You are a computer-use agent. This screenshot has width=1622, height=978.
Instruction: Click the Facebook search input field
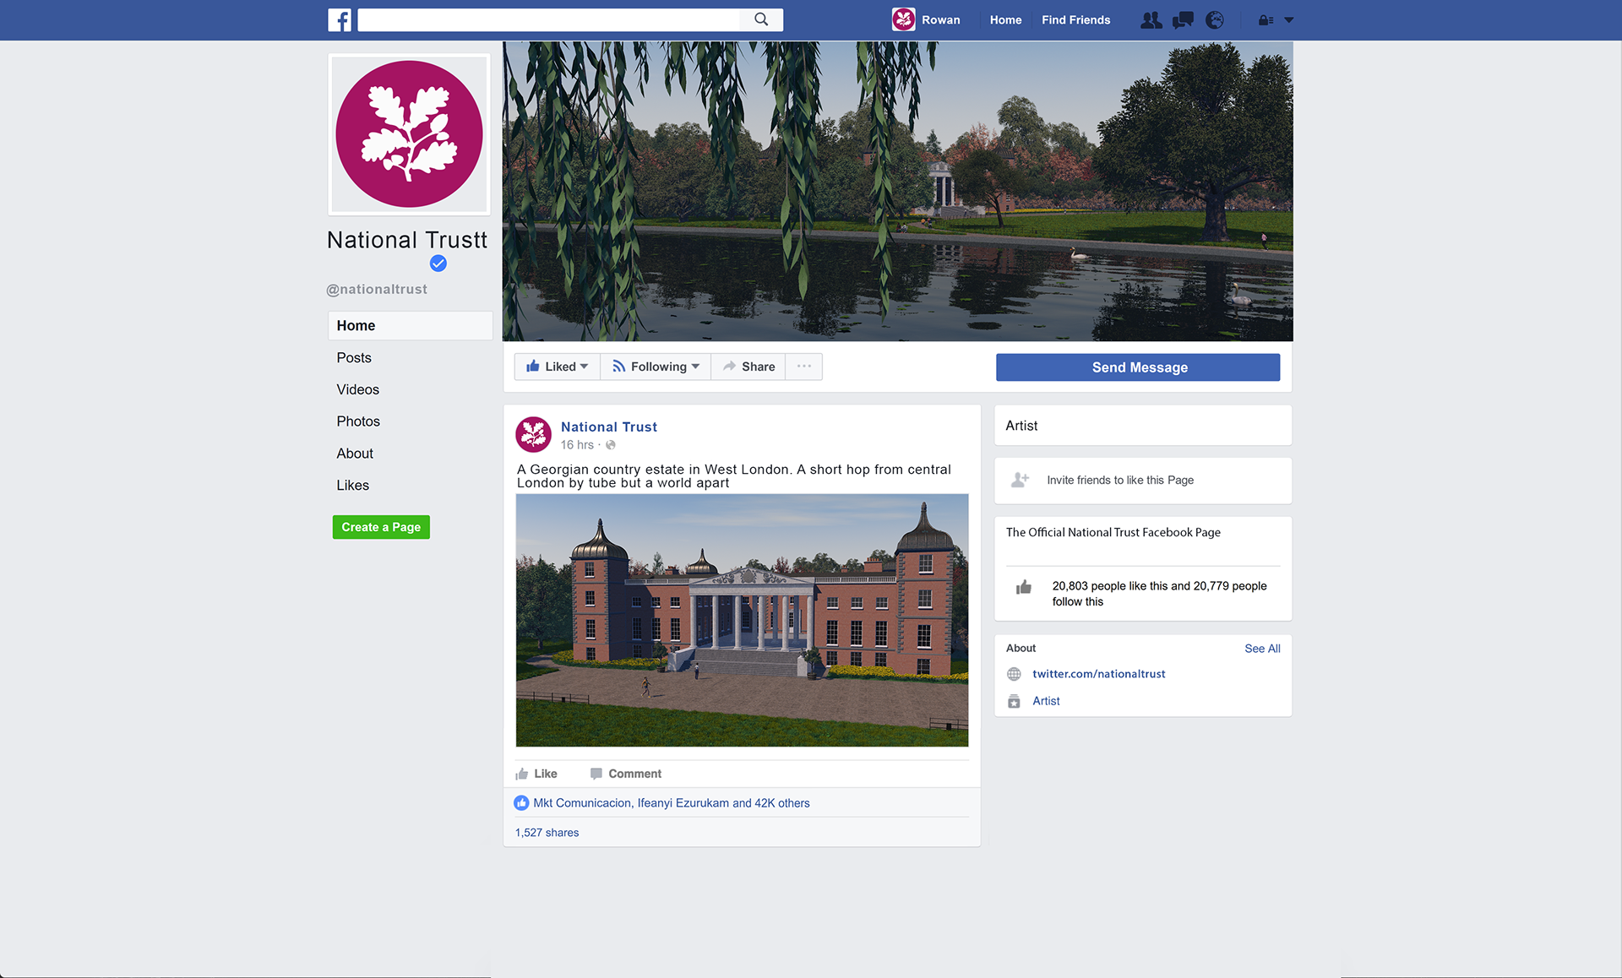549,19
